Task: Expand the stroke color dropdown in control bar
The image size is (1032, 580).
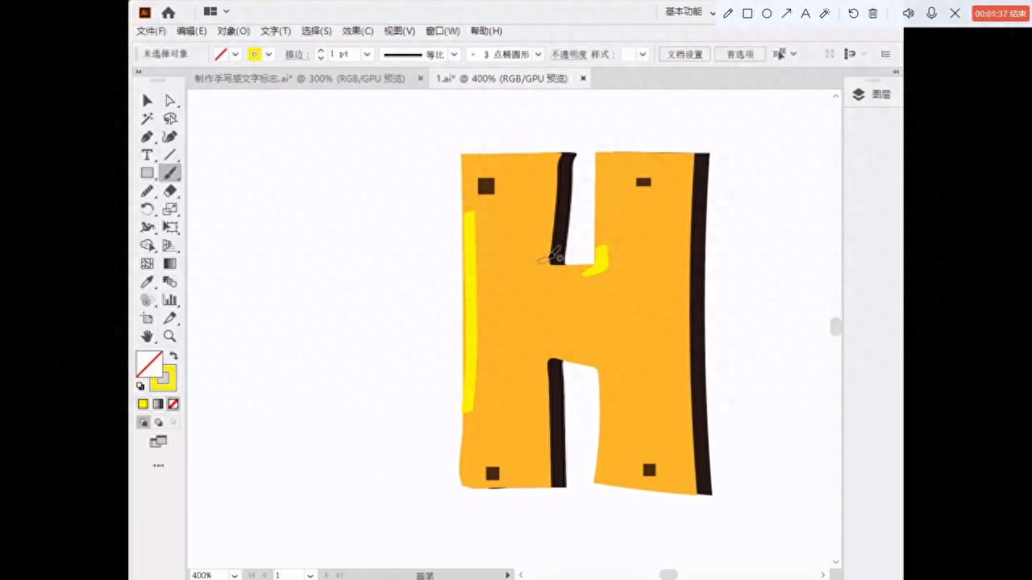Action: [x=235, y=54]
